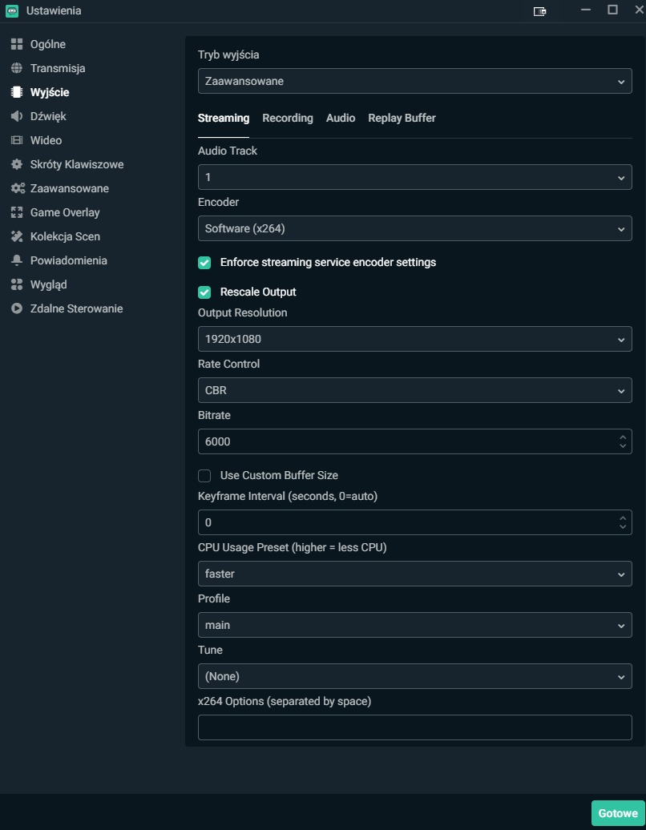Click the Dźwięk speaker icon

coord(17,116)
